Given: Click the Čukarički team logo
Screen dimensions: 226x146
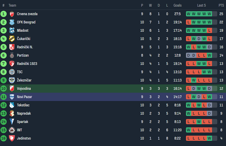Looking at the screenshot, I should [12, 39].
